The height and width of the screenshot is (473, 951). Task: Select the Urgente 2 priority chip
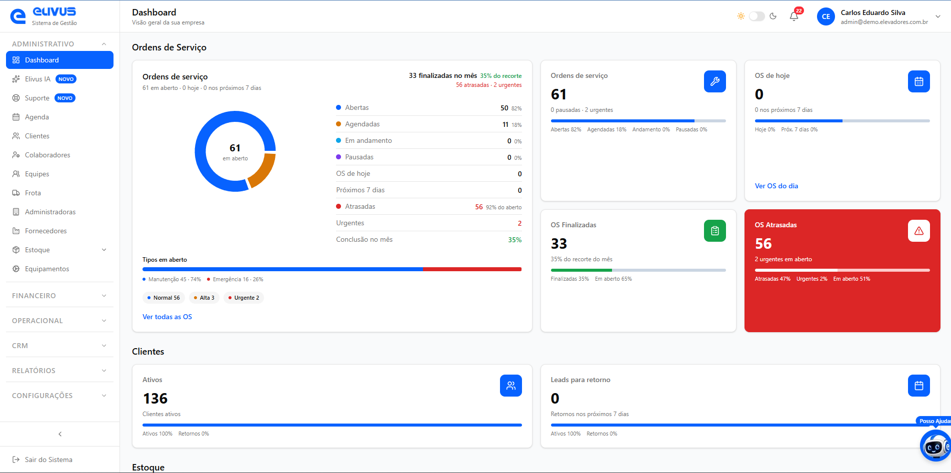tap(244, 298)
